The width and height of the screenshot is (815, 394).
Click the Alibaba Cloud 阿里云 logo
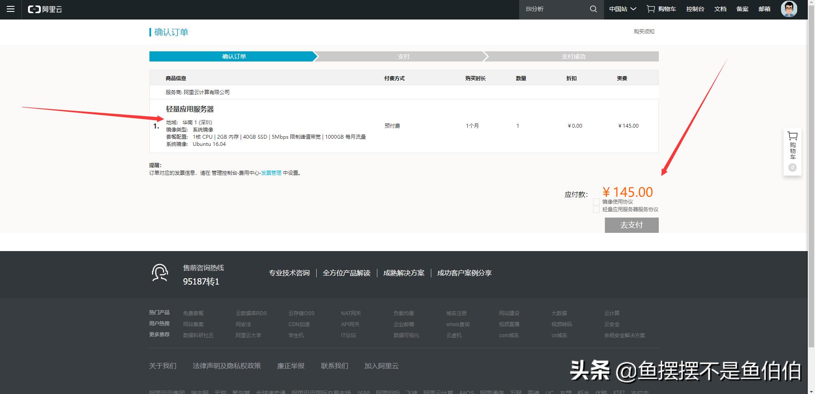[x=45, y=9]
